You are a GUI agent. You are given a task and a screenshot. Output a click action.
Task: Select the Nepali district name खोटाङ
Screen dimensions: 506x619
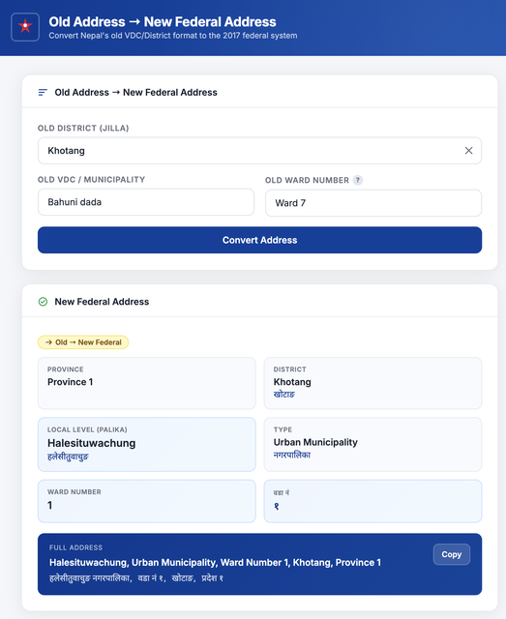point(284,394)
